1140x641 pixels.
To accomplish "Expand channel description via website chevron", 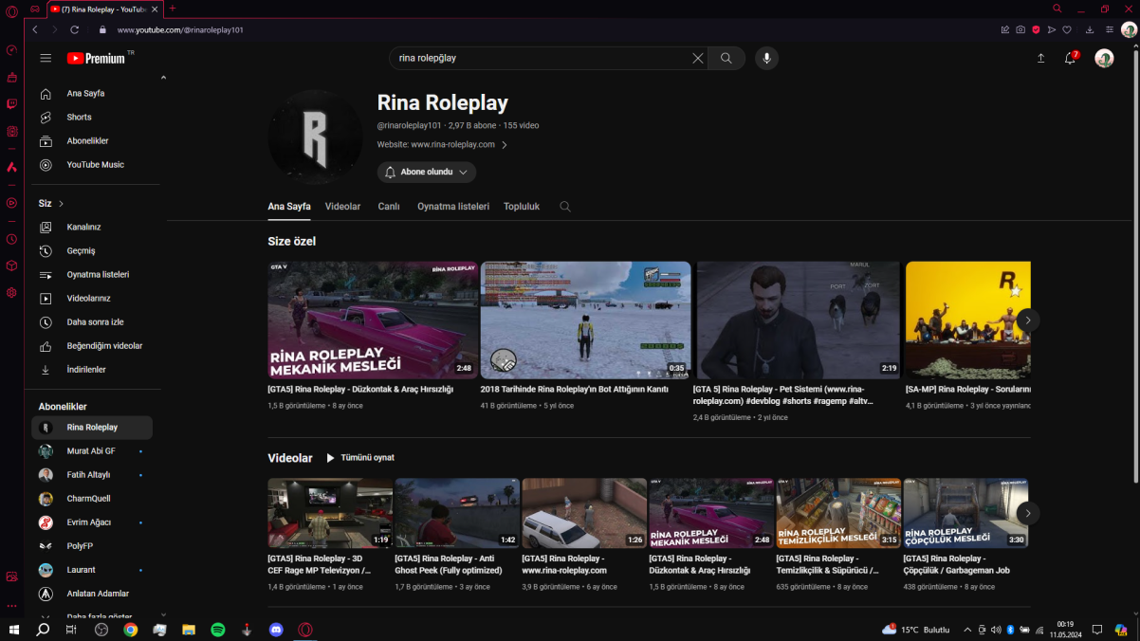I will click(505, 145).
